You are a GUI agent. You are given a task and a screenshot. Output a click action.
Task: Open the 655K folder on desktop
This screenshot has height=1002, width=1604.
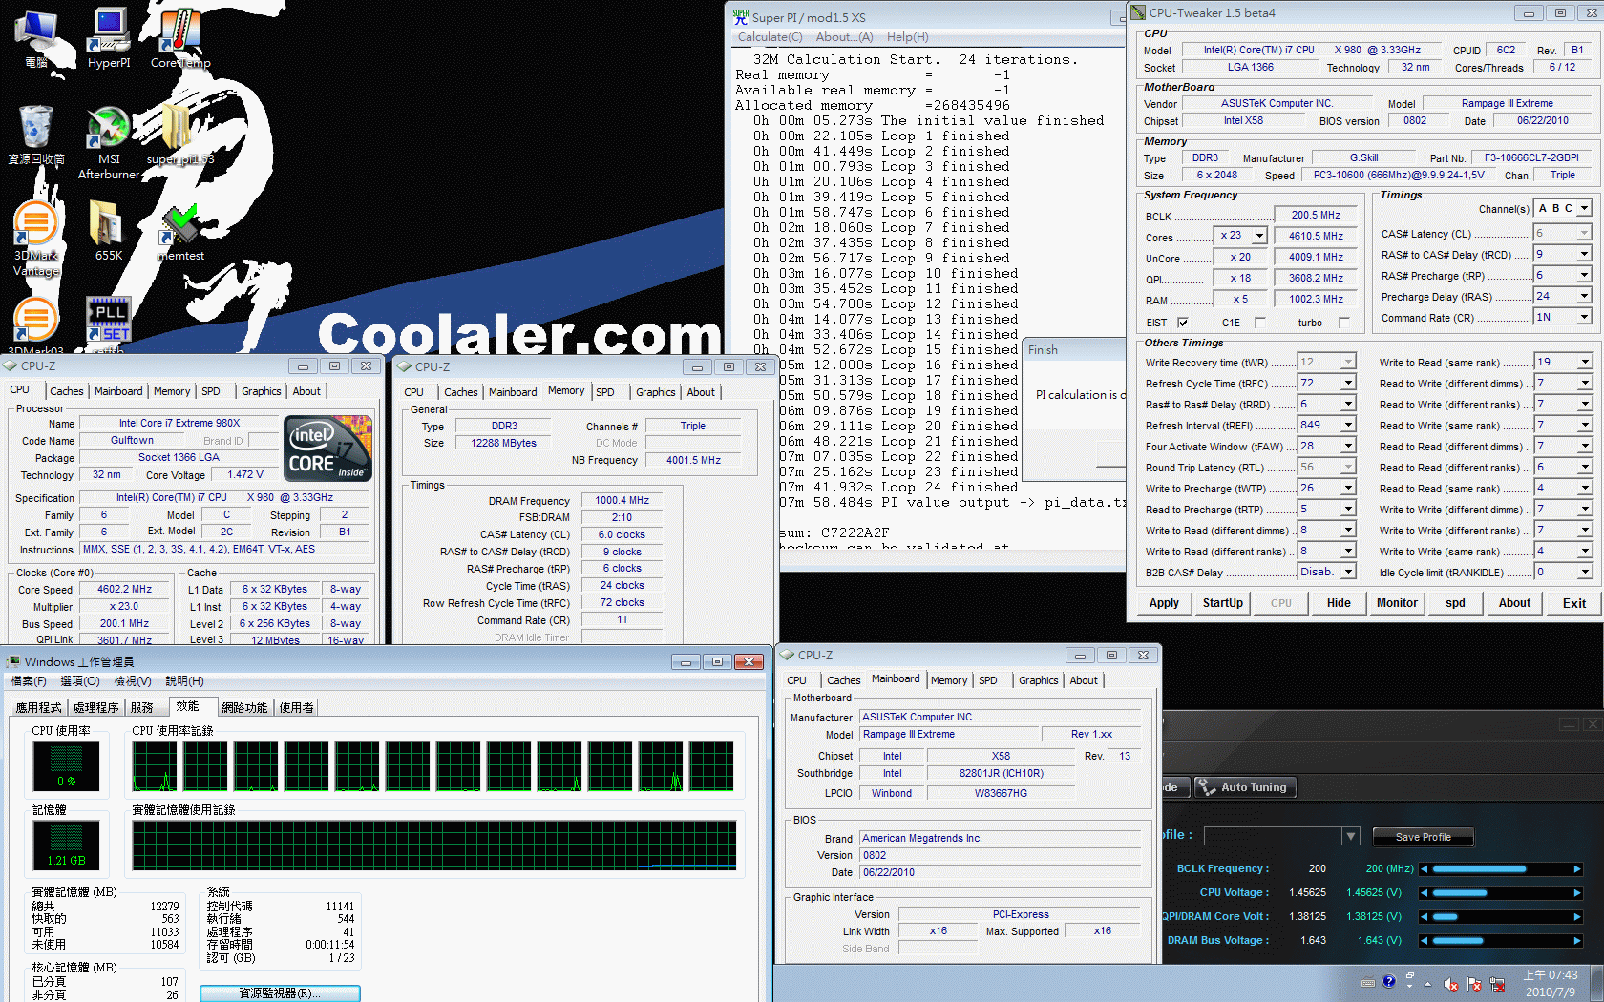tap(108, 230)
